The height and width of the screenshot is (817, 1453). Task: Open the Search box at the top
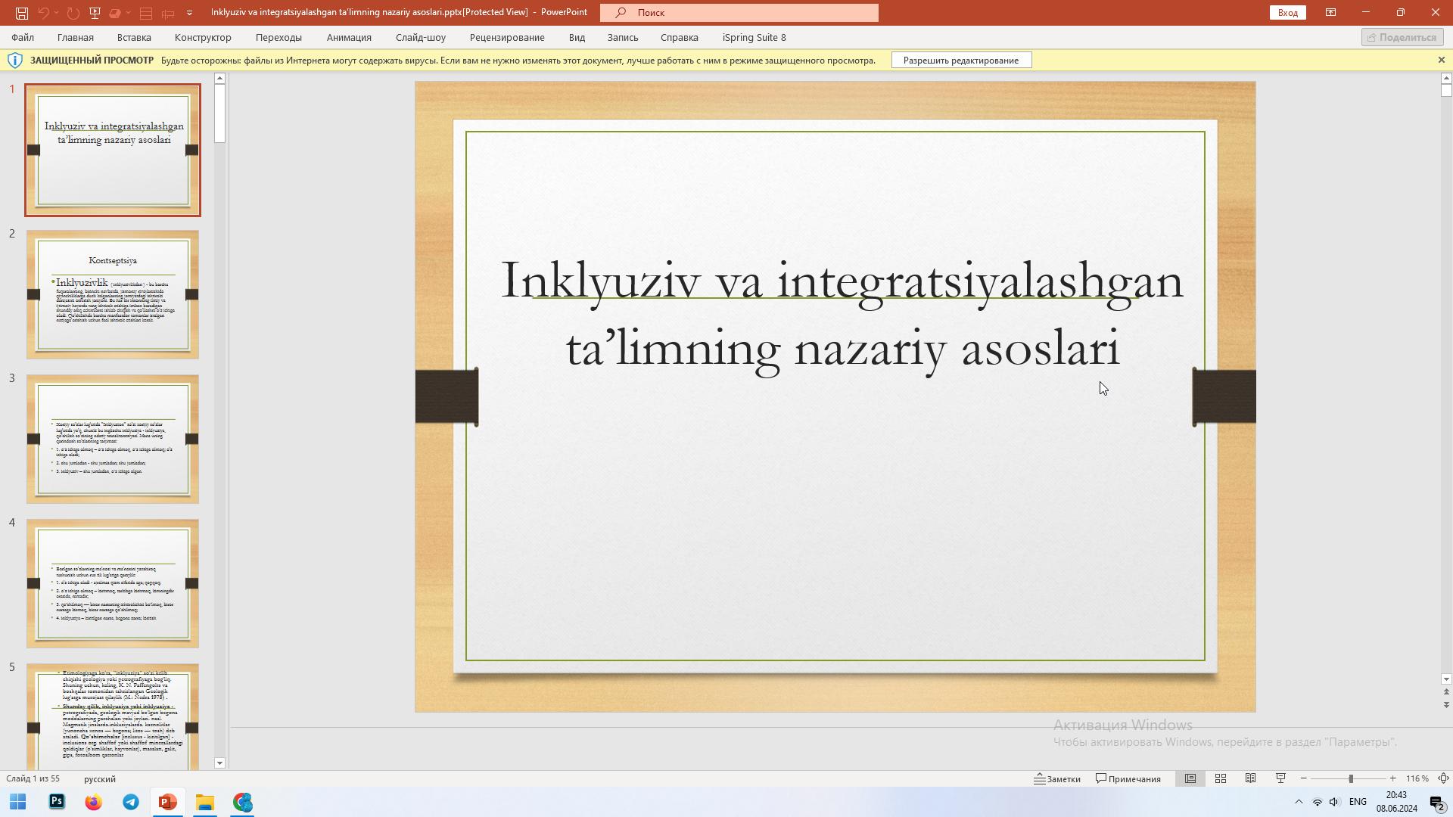coord(740,12)
